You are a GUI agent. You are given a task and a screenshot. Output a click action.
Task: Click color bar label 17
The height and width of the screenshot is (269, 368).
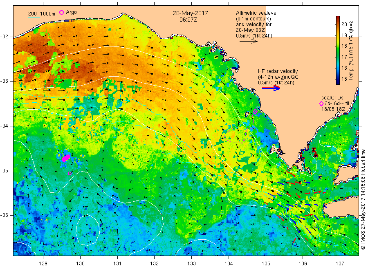(344, 57)
